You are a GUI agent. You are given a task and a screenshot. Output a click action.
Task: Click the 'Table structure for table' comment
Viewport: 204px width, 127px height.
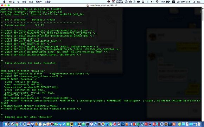tap(28, 63)
